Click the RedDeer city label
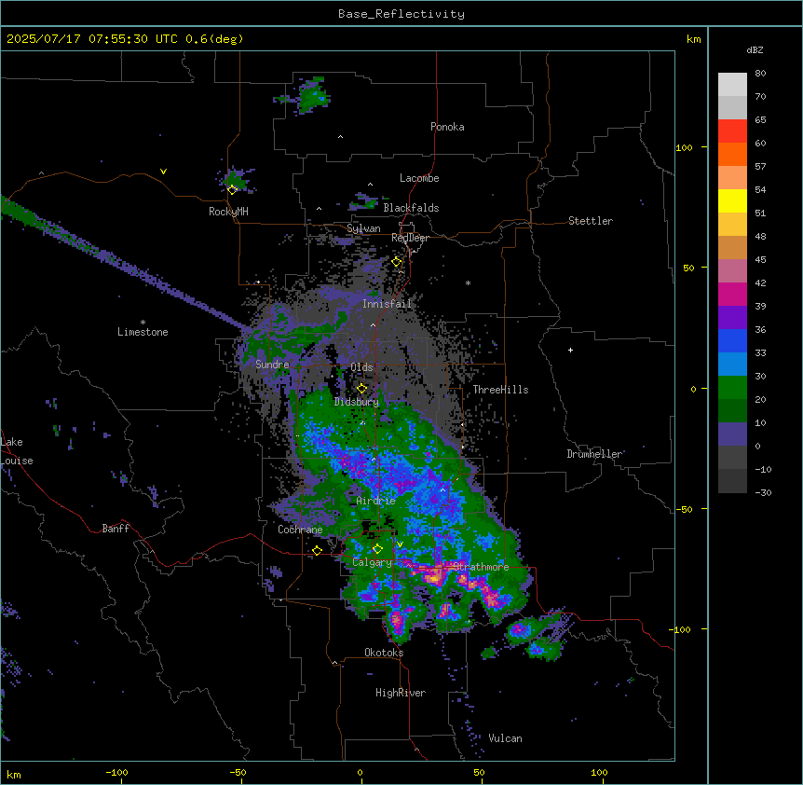 point(410,238)
